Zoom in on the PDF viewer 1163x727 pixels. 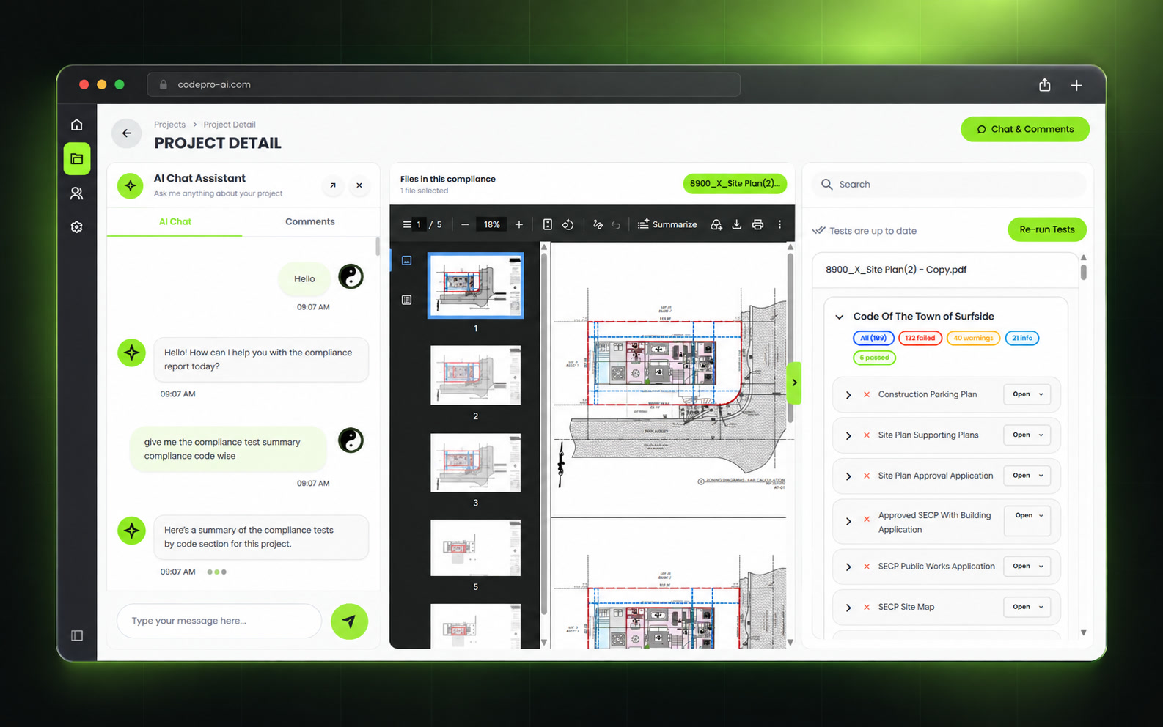click(518, 225)
